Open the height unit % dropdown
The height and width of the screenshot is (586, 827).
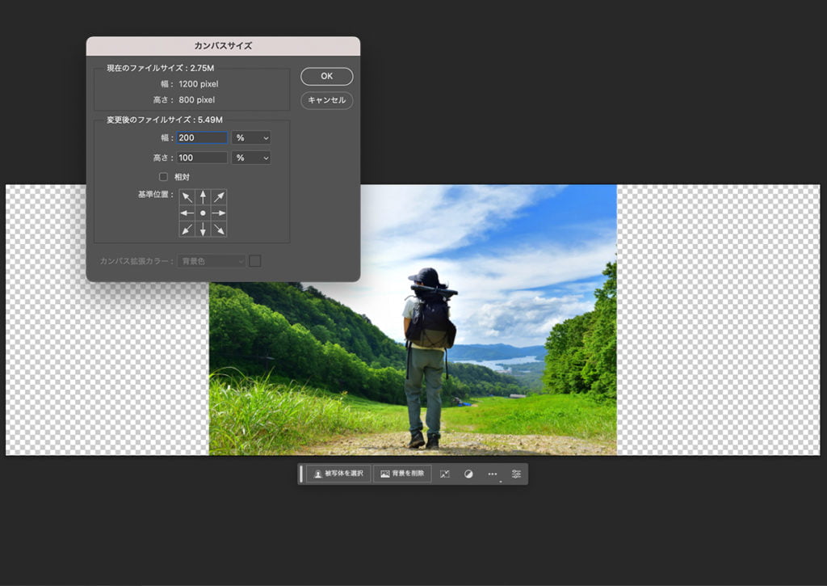[251, 158]
